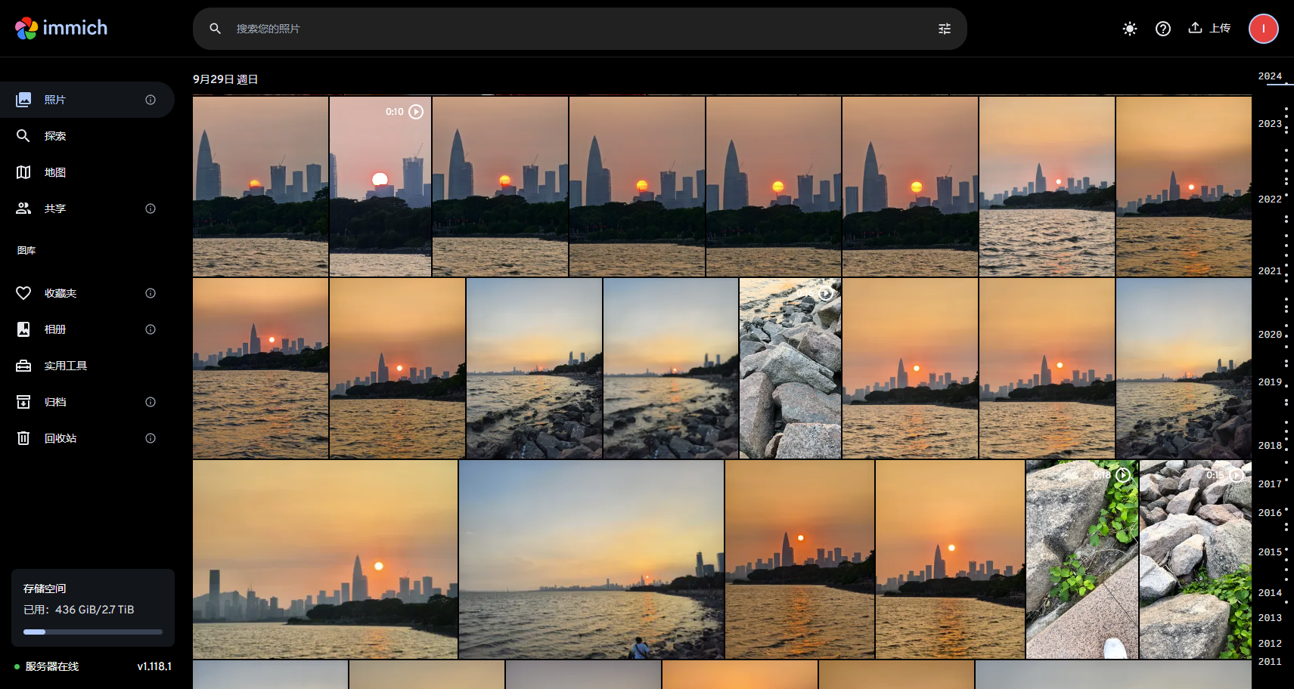Jump to 2014 on timeline scrubber
The image size is (1294, 689).
pyautogui.click(x=1270, y=593)
